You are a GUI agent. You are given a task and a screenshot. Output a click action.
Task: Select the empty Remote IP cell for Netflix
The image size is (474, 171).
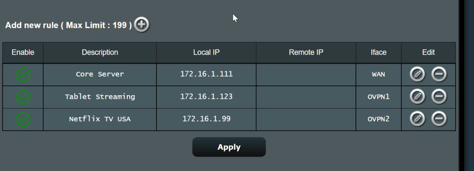point(306,119)
